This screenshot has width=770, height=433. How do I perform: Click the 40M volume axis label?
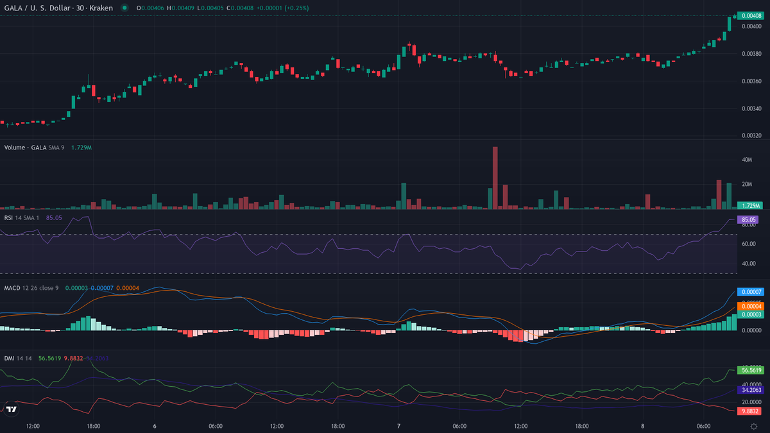pos(747,160)
